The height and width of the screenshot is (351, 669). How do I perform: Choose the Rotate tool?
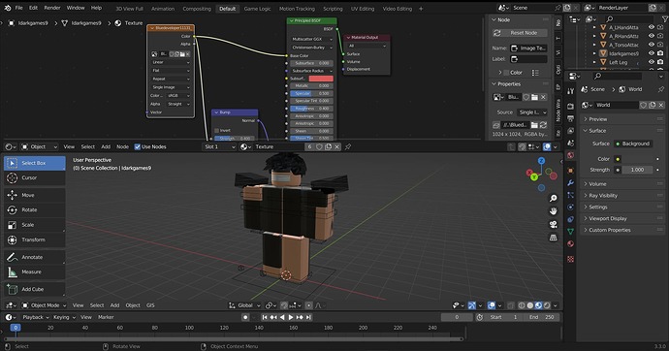(35, 209)
